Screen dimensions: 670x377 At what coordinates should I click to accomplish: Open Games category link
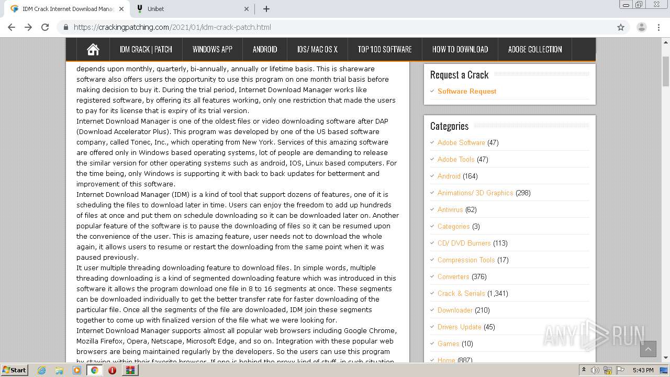pos(449,343)
